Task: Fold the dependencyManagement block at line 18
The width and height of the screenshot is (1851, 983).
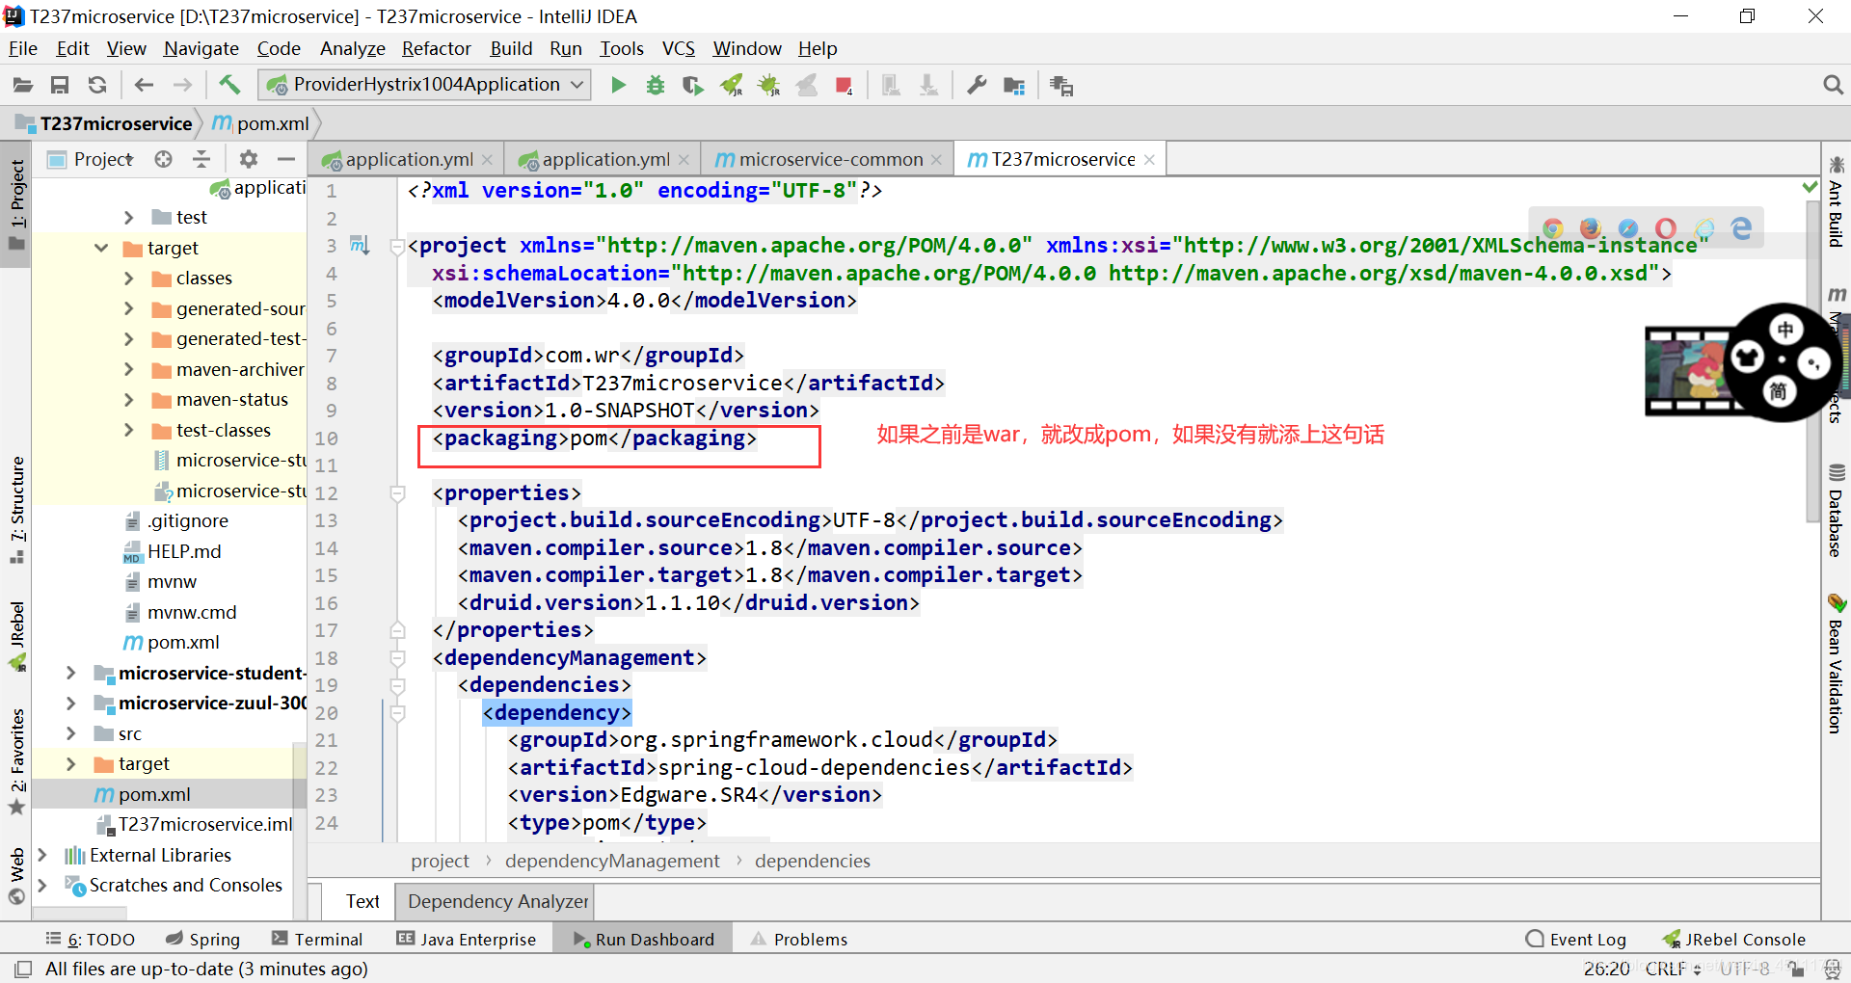Action: pos(397,658)
